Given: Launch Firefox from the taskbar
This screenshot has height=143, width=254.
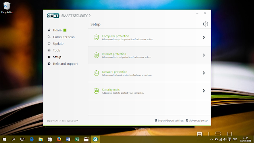Looking at the screenshot, I should pos(59,139).
